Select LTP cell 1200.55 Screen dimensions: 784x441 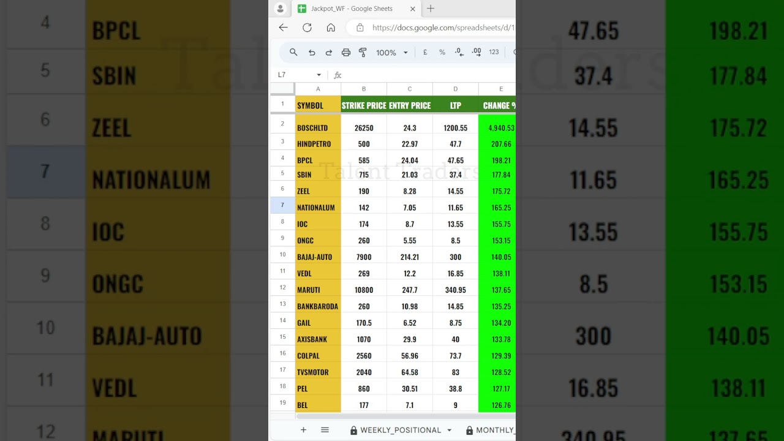pos(456,126)
